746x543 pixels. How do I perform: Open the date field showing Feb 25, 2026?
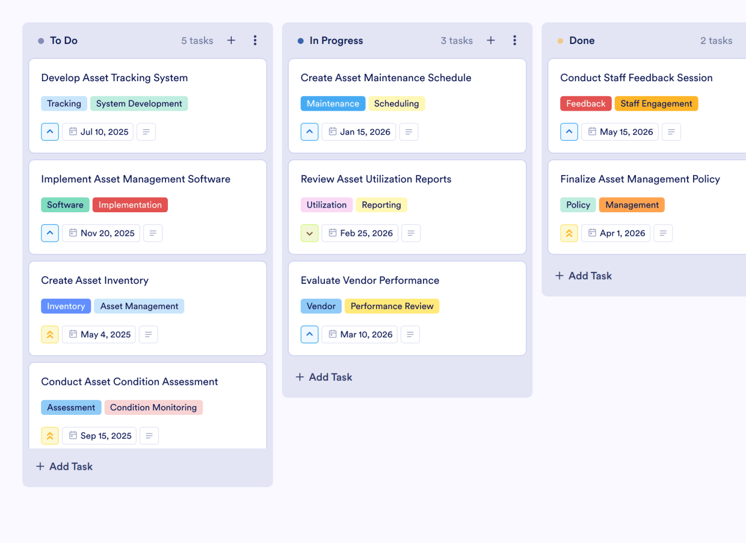pos(360,233)
